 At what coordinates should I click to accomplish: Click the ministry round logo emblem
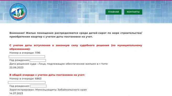pyautogui.click(x=18, y=12)
